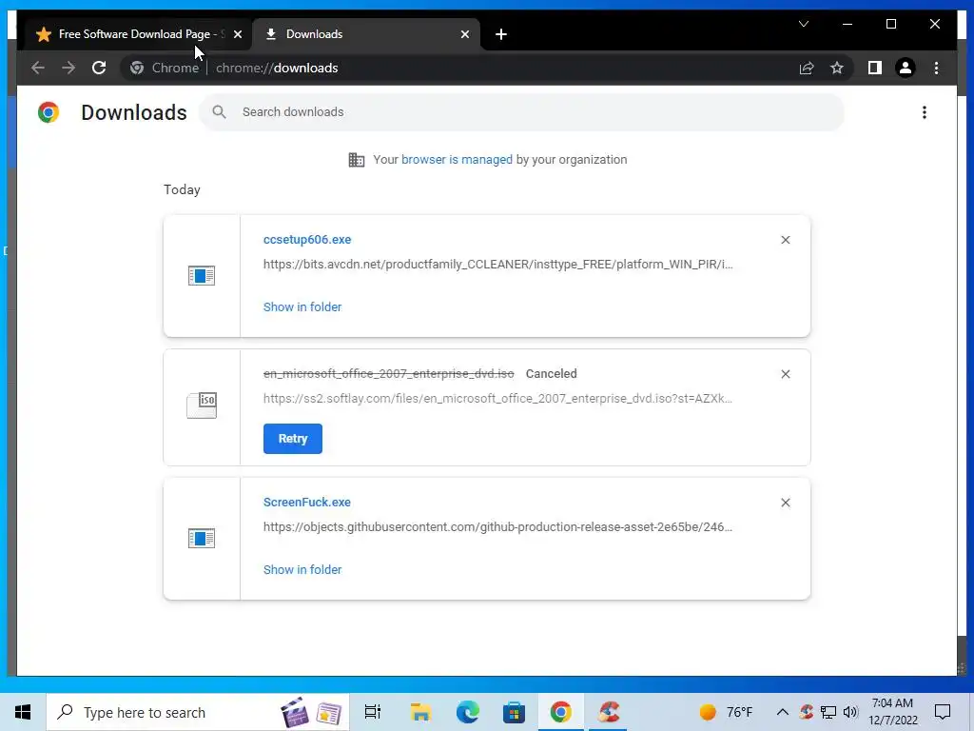The height and width of the screenshot is (731, 974).
Task: Open Microsoft Store from the taskbar
Action: (x=514, y=712)
